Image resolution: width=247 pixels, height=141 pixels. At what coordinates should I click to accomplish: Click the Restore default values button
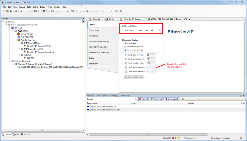(134, 77)
